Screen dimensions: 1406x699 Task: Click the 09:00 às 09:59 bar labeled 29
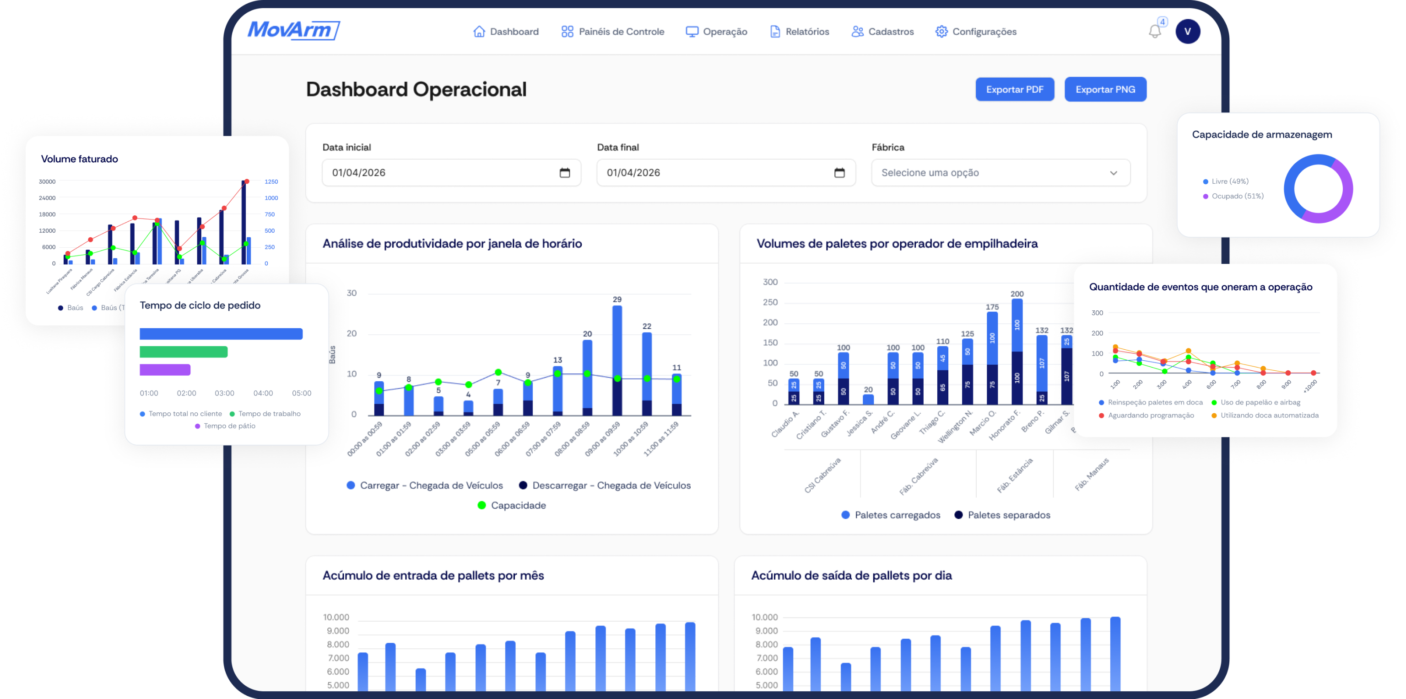(617, 360)
